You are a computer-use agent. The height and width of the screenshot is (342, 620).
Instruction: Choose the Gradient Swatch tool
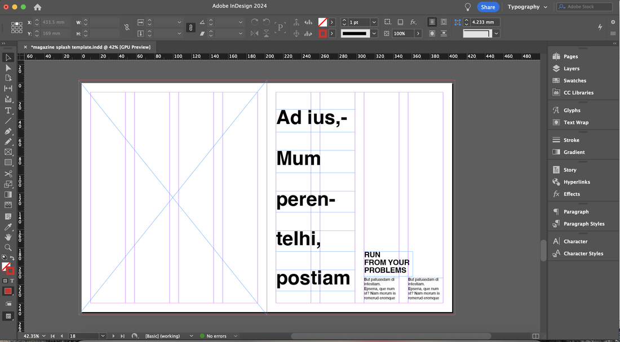point(8,194)
